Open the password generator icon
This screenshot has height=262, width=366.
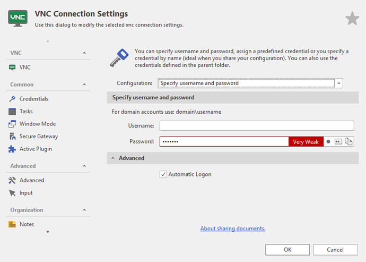pyautogui.click(x=338, y=142)
